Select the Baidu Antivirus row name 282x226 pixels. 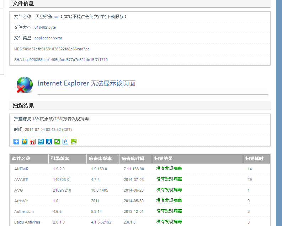pyautogui.click(x=27, y=222)
